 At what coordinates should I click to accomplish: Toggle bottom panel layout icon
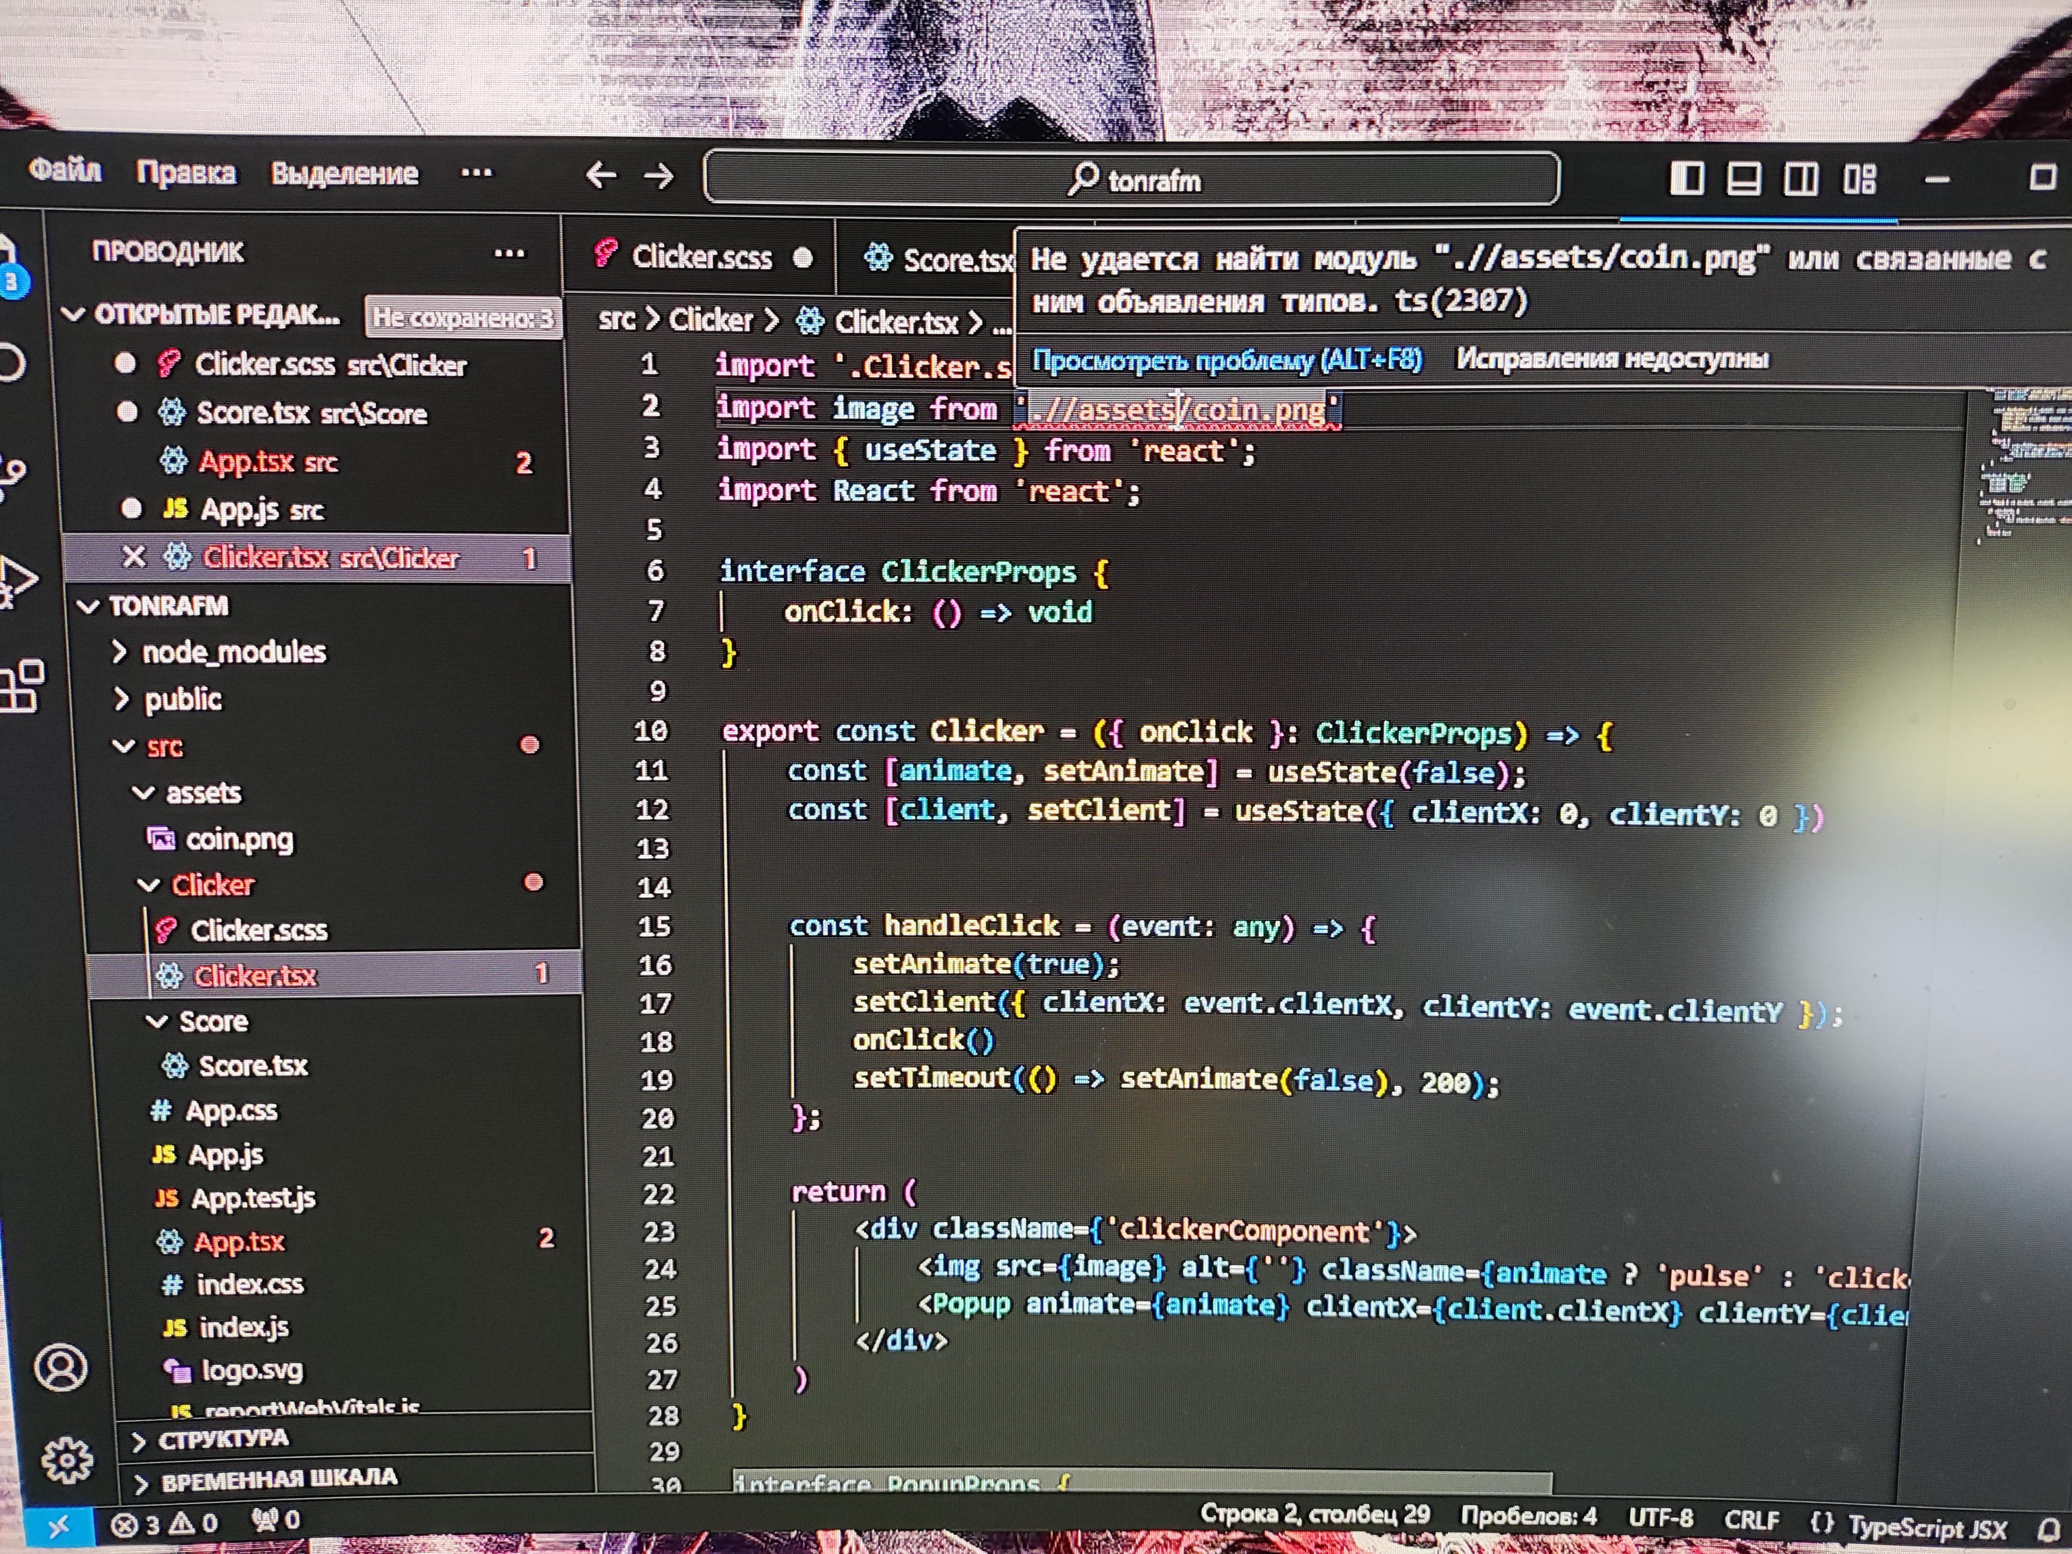tap(1743, 178)
